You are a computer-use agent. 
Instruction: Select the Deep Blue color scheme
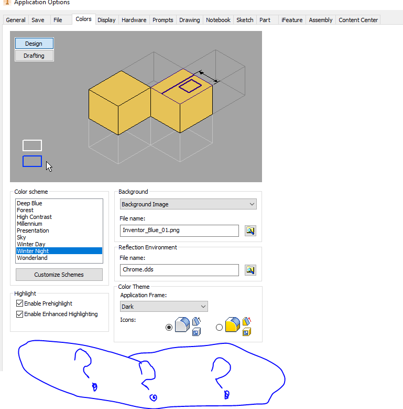coord(59,203)
